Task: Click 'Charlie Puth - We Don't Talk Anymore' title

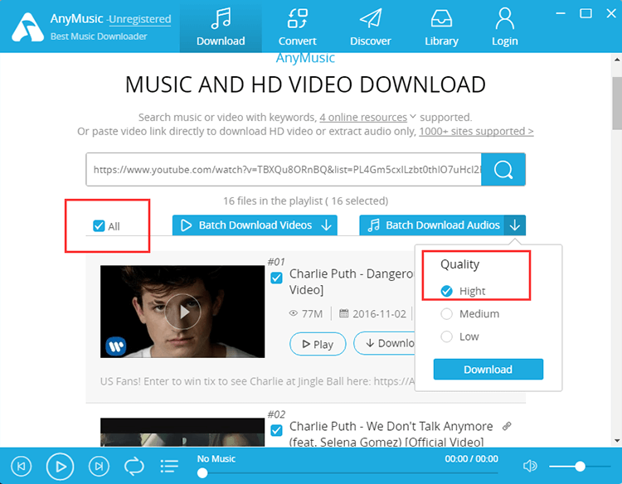Action: [391, 434]
